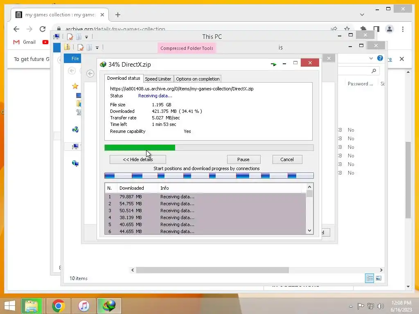419x314 pixels.
Task: Select the Download status tab
Action: 124,78
